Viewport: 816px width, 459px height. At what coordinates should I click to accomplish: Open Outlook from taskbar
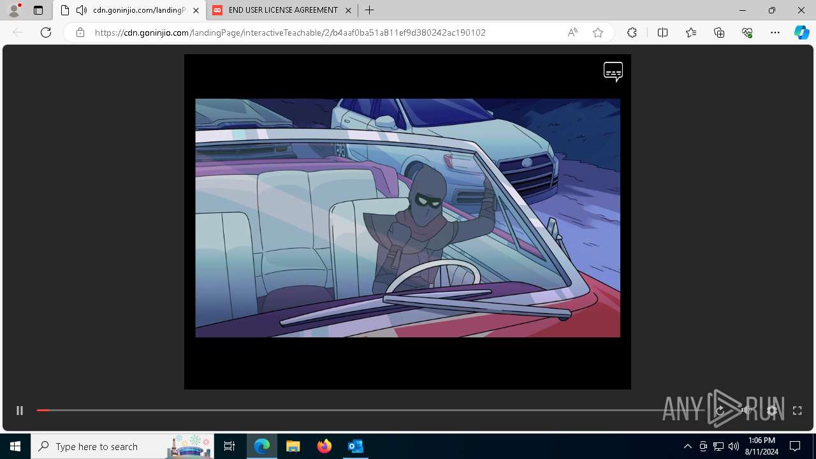point(355,446)
